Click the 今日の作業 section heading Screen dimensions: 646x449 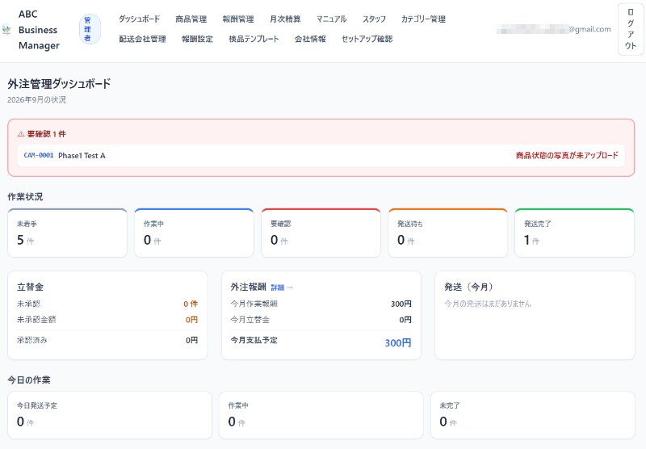(x=29, y=380)
